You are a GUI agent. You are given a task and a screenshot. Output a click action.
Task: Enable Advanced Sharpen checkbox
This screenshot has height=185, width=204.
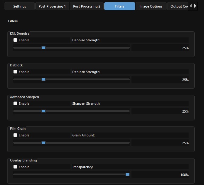click(15, 104)
